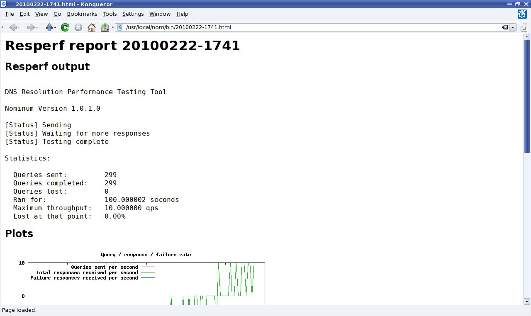Viewport: 531px width, 316px height.
Task: Clear the location bar text
Action: tap(505, 27)
